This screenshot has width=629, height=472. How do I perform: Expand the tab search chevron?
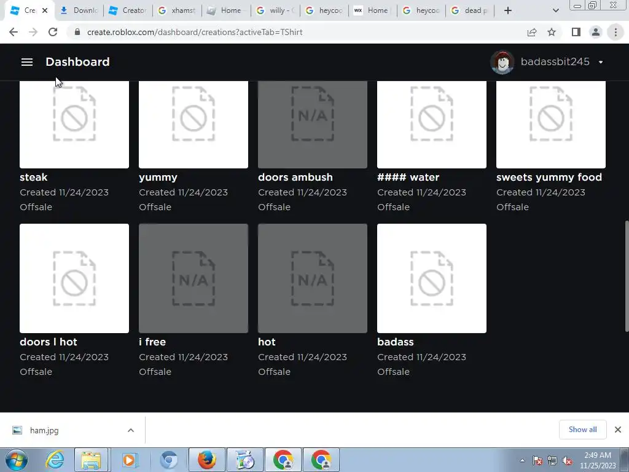(x=555, y=10)
